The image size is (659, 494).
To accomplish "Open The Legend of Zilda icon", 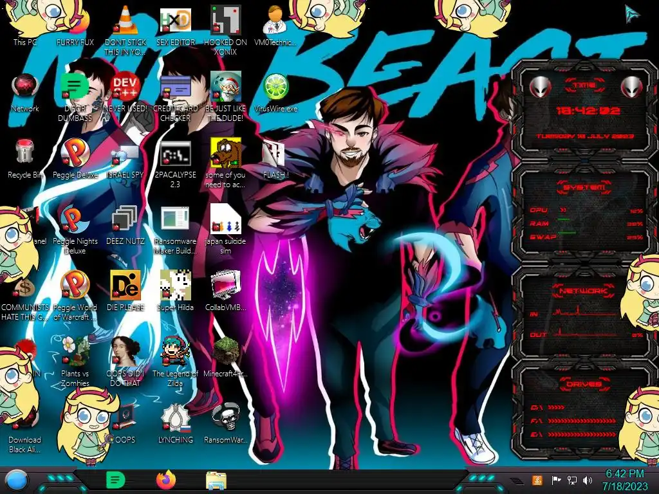I will point(176,361).
